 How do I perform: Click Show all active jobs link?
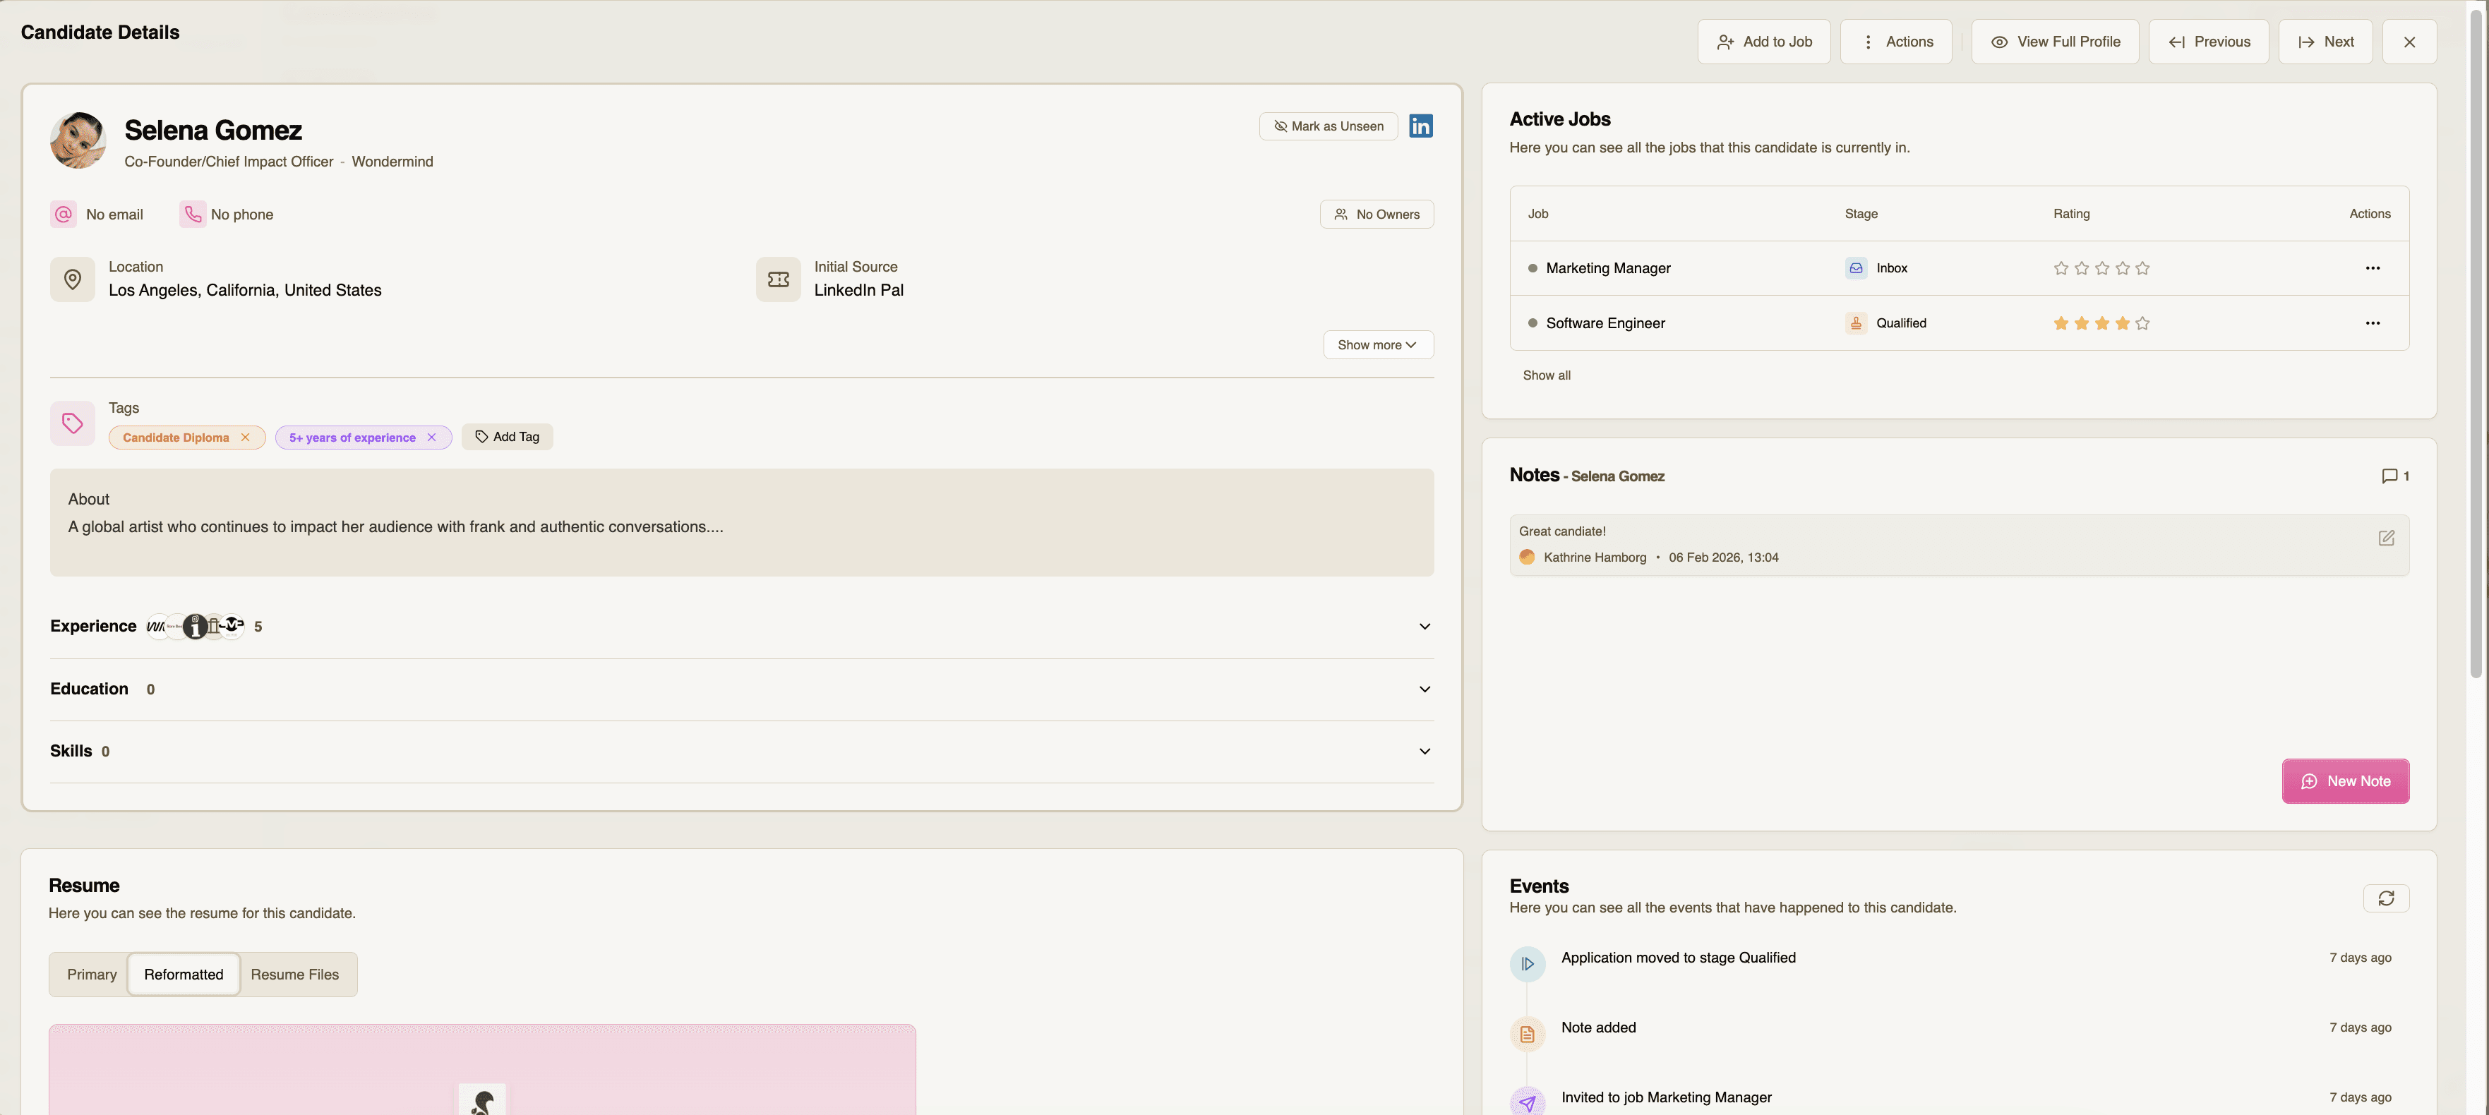[x=1546, y=376]
